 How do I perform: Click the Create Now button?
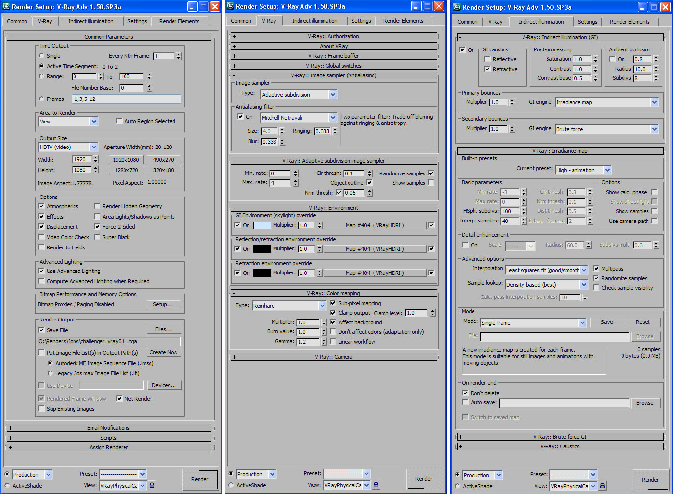(x=164, y=352)
